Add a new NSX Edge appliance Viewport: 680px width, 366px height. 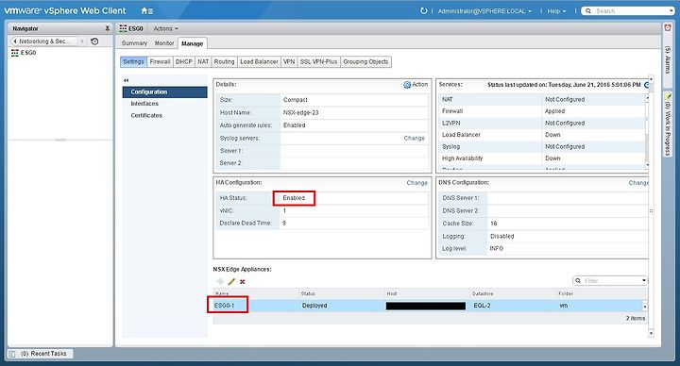[x=220, y=281]
